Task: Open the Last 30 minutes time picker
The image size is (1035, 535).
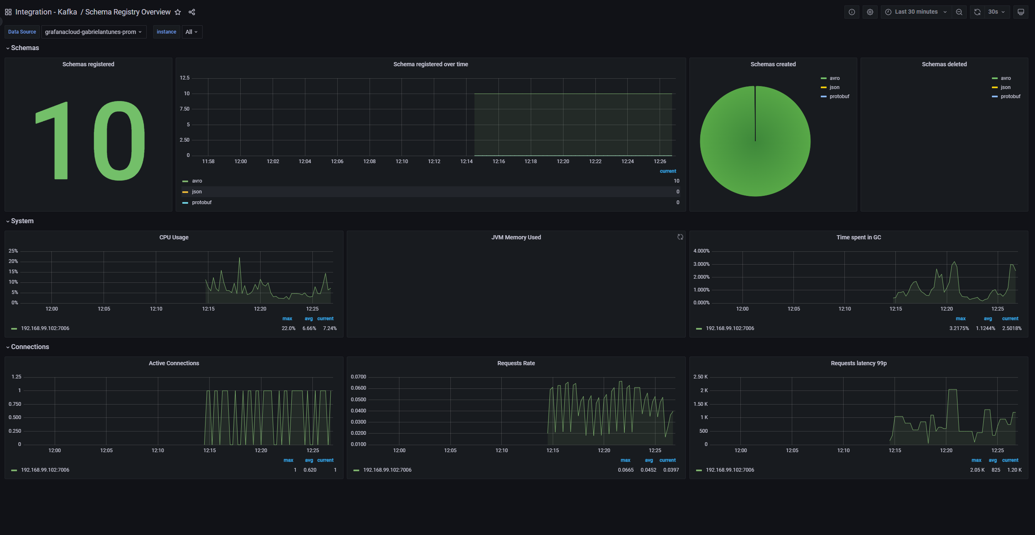Action: 915,12
